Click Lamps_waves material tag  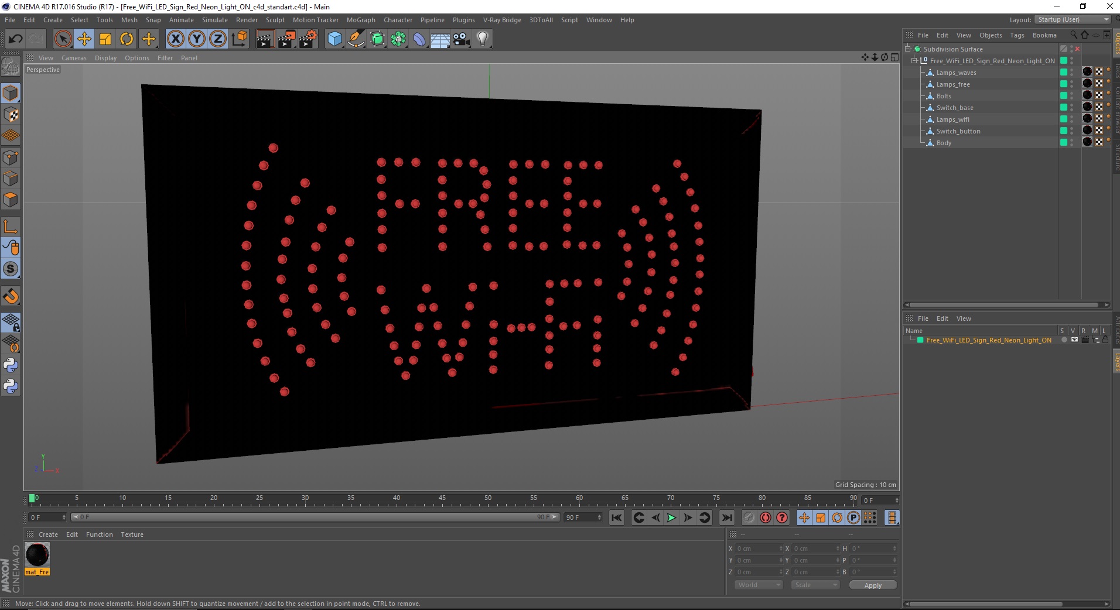[x=1088, y=72]
